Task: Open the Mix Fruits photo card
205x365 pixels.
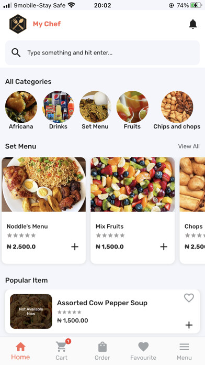Action: (x=132, y=185)
